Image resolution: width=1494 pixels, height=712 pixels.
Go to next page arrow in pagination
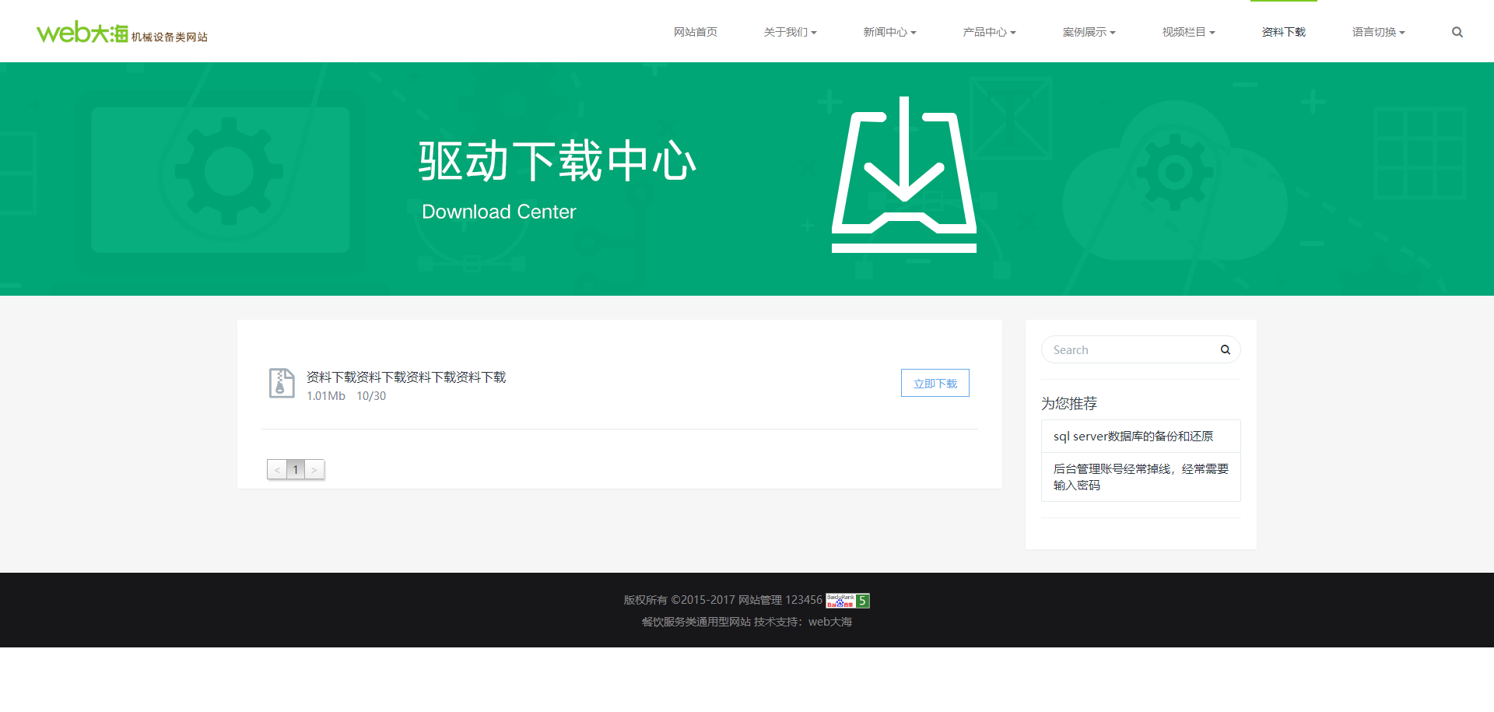click(314, 469)
